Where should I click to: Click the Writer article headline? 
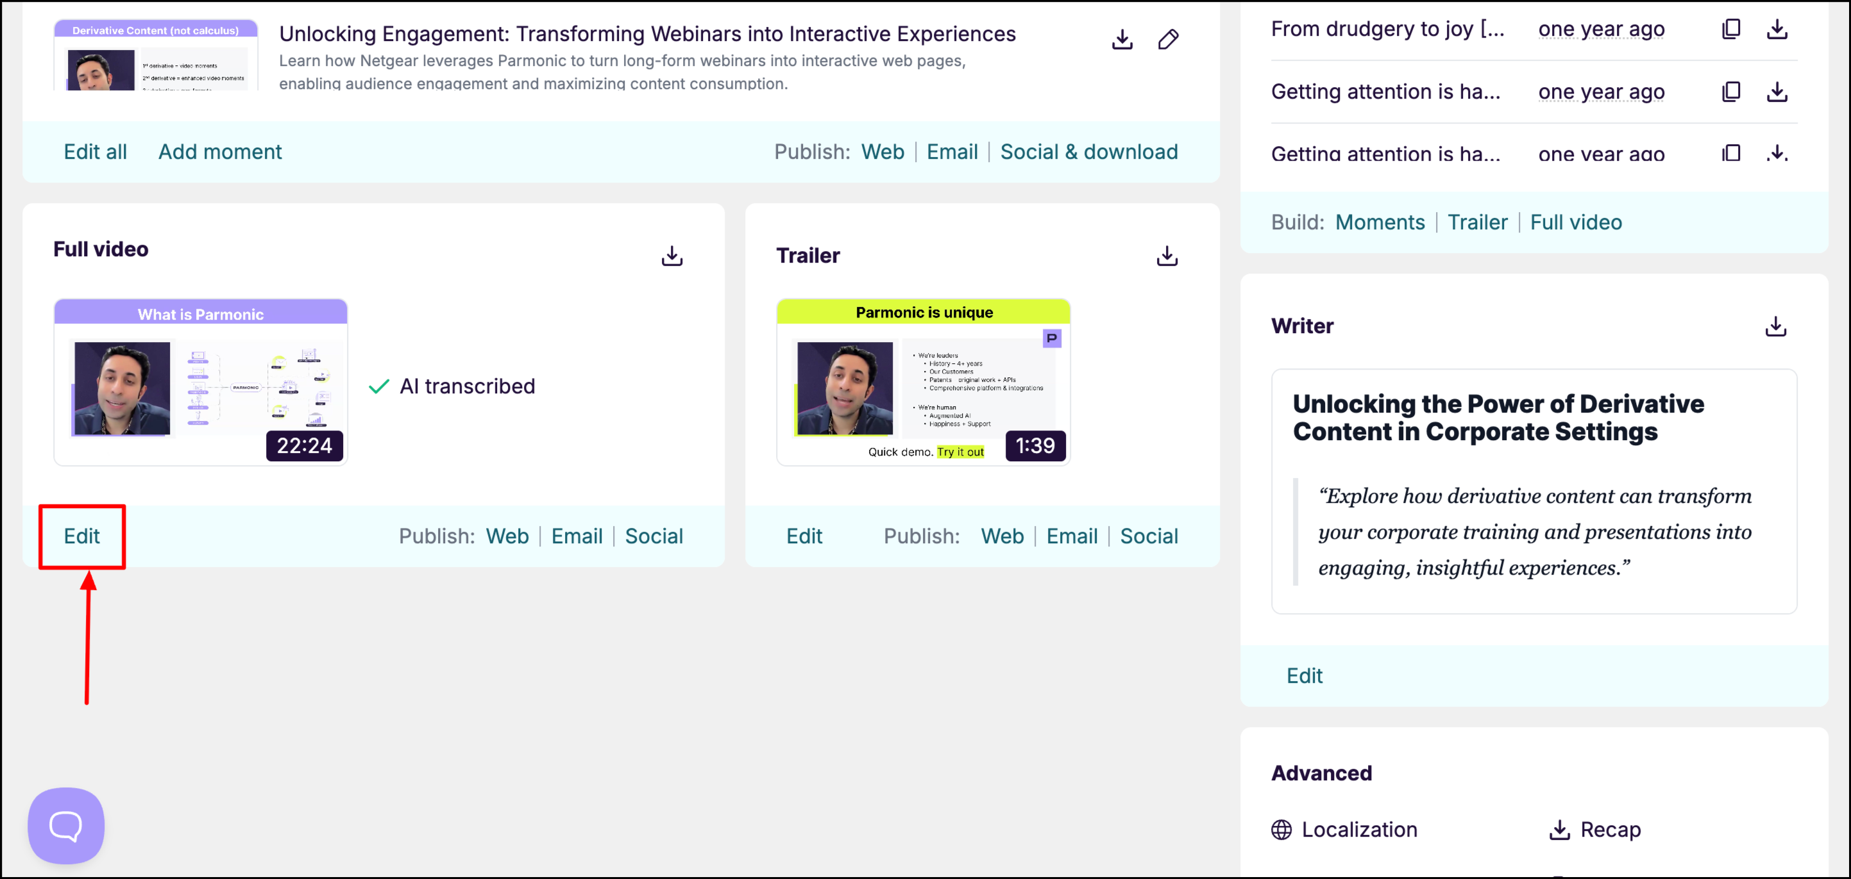pos(1498,418)
